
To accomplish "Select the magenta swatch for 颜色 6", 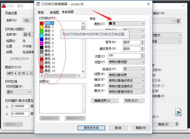I will [x=42, y=43].
